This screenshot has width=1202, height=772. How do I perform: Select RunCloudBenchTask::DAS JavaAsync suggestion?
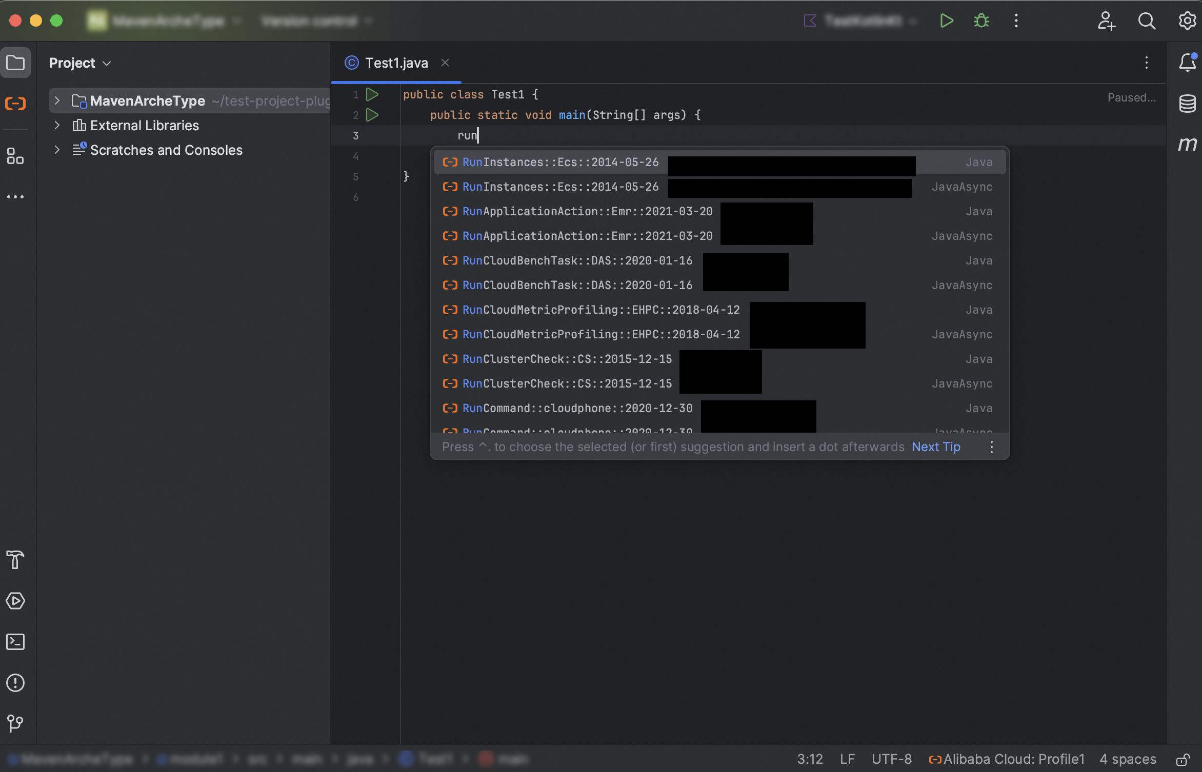[x=719, y=285]
